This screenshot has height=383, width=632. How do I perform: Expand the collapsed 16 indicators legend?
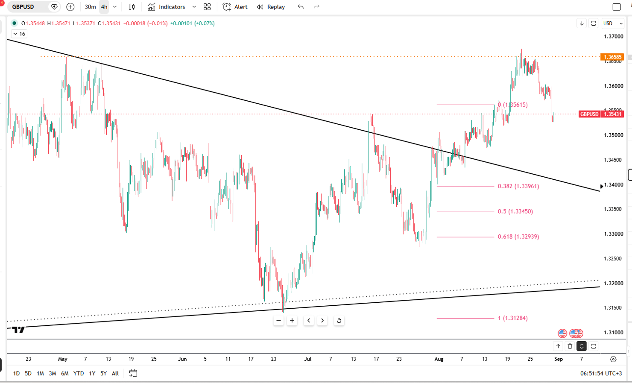(19, 34)
